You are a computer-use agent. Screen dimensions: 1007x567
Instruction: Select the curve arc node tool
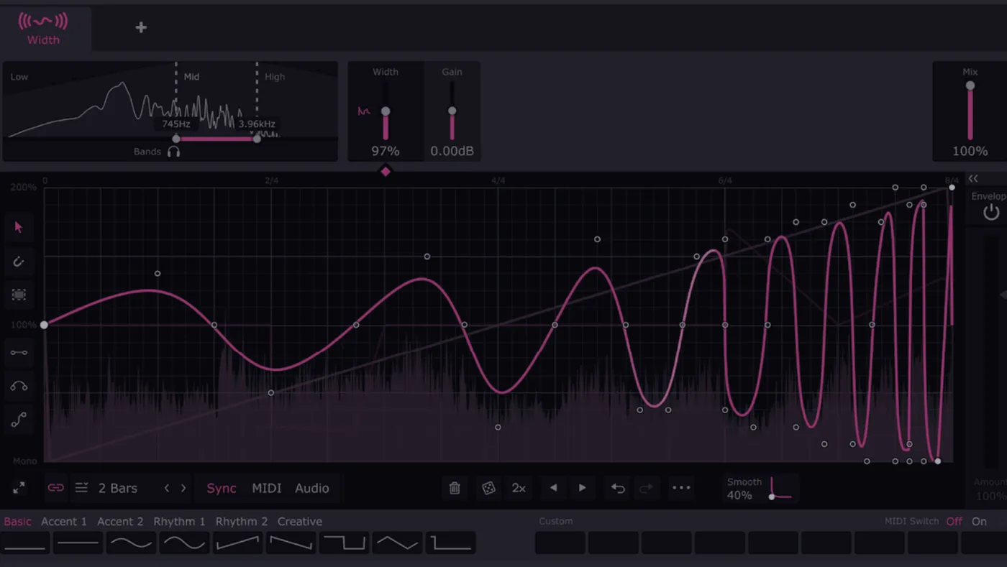(19, 387)
